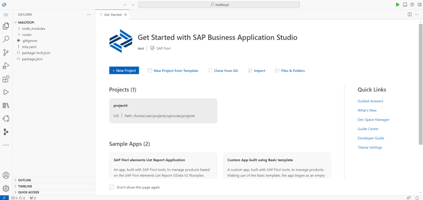
Task: Open the package-lock.json file
Action: [36, 52]
